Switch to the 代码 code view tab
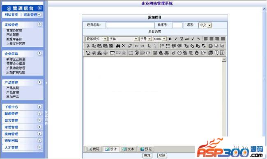 (94, 149)
